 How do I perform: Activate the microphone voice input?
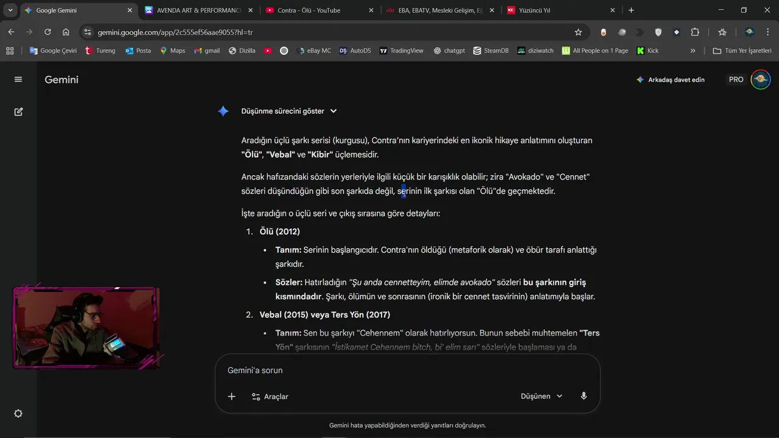pos(584,396)
